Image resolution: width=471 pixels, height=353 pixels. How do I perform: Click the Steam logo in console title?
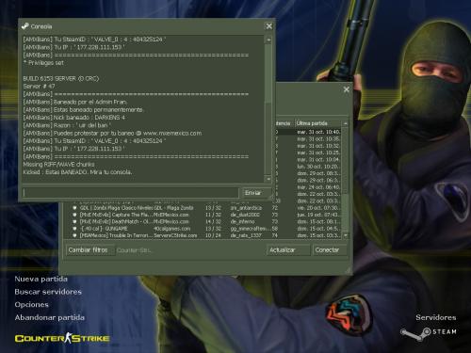coord(25,26)
